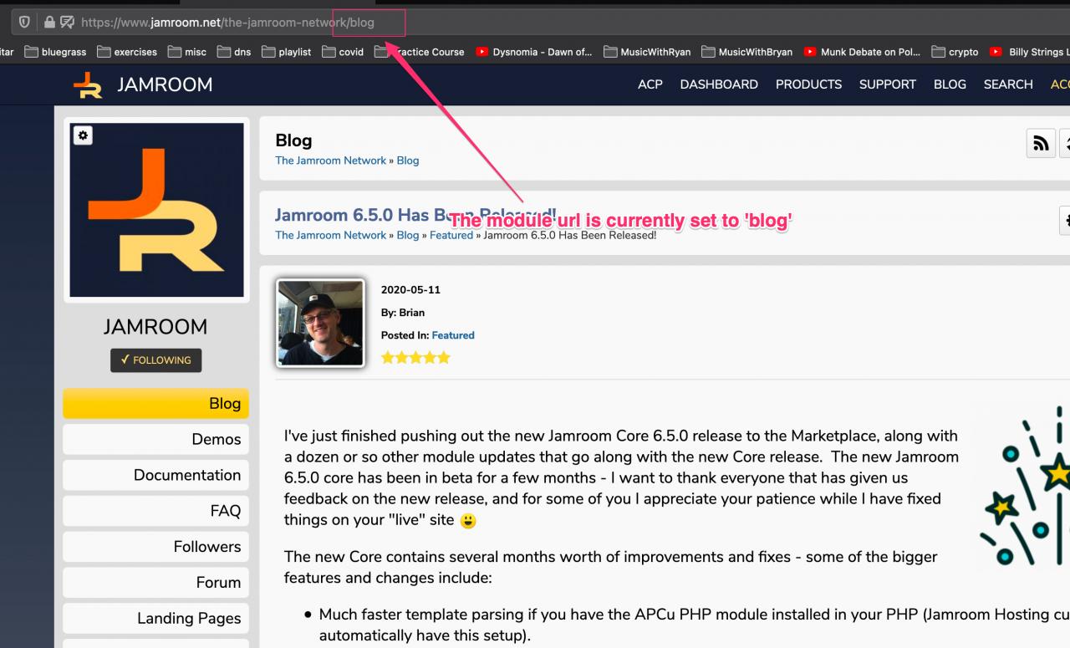The width and height of the screenshot is (1070, 648).
Task: Open PRODUCTS in the top navigation
Action: pyautogui.click(x=808, y=84)
